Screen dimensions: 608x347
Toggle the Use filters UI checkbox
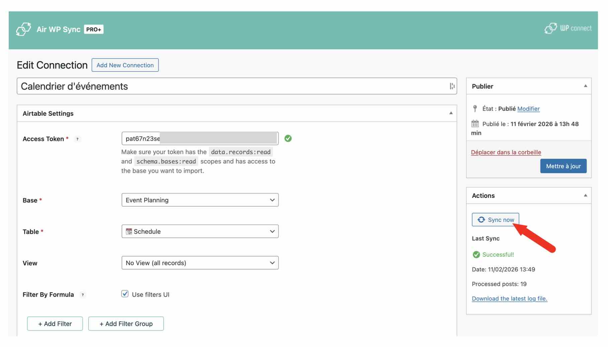point(125,294)
